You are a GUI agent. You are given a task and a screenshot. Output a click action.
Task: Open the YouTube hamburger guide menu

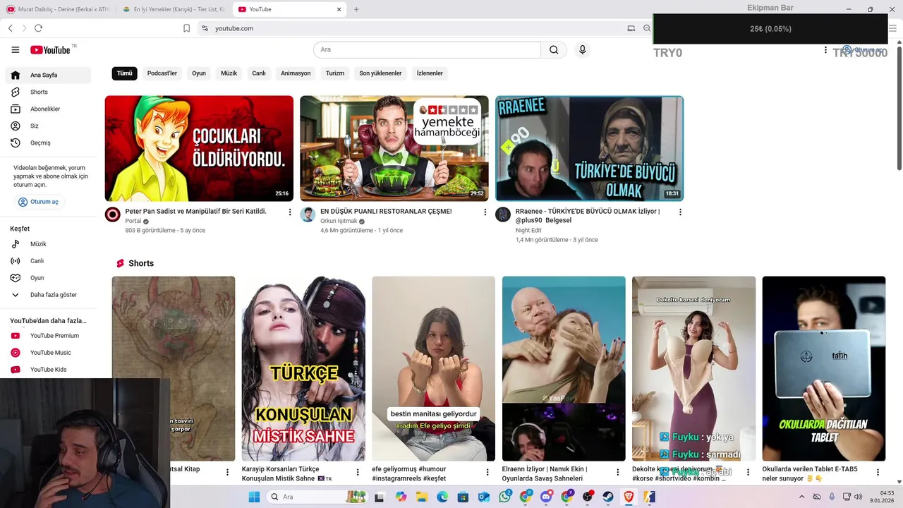pos(15,49)
